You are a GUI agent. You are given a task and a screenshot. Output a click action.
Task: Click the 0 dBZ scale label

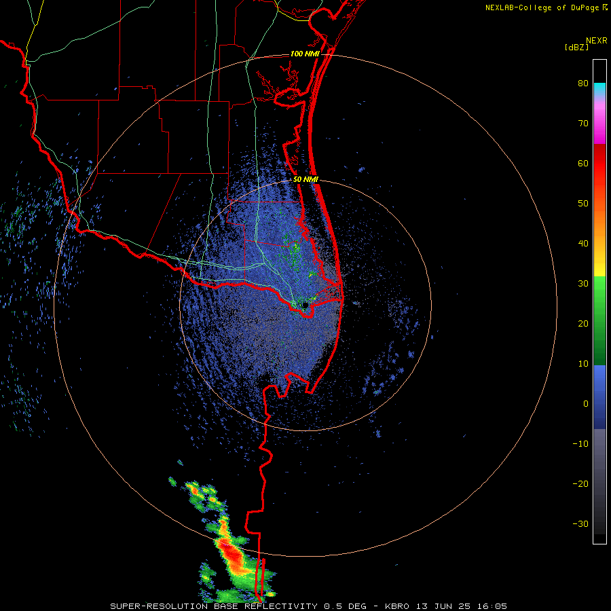click(586, 404)
